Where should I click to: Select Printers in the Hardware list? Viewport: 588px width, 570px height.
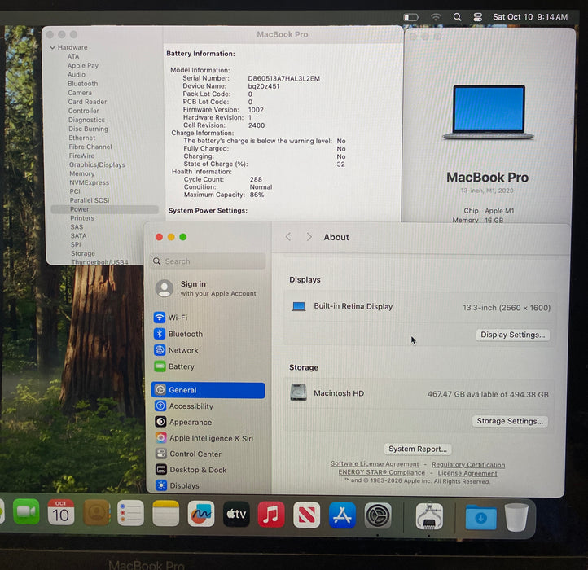(82, 218)
